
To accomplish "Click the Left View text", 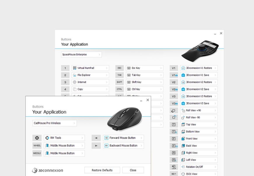I will [191, 160].
